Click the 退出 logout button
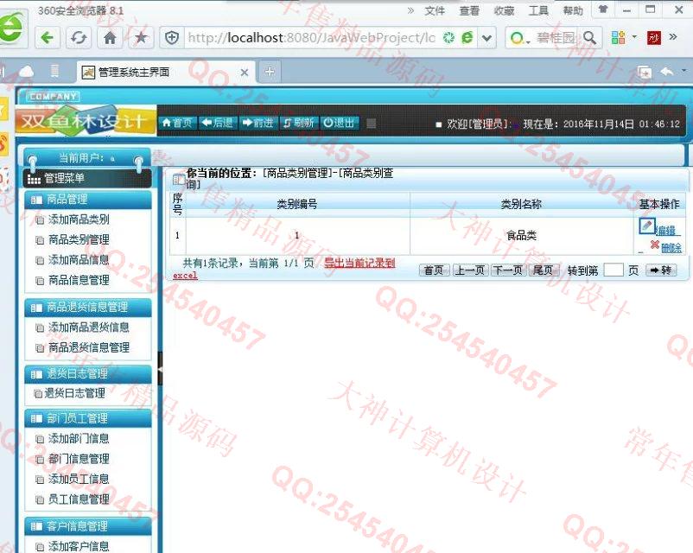Screen dimensions: 693x553 tap(339, 123)
